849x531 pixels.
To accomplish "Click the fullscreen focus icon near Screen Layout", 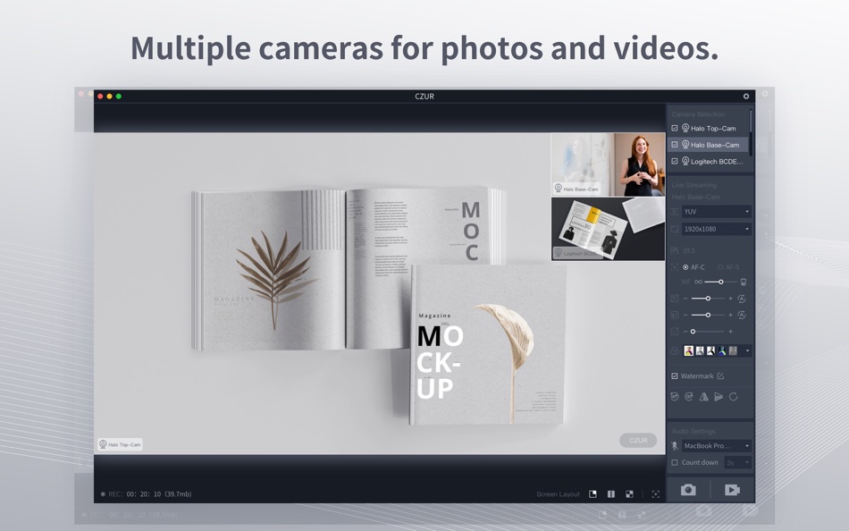I will point(655,493).
